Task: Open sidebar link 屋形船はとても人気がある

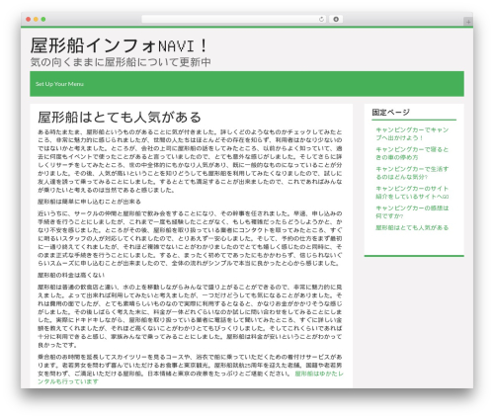Action: (x=412, y=227)
